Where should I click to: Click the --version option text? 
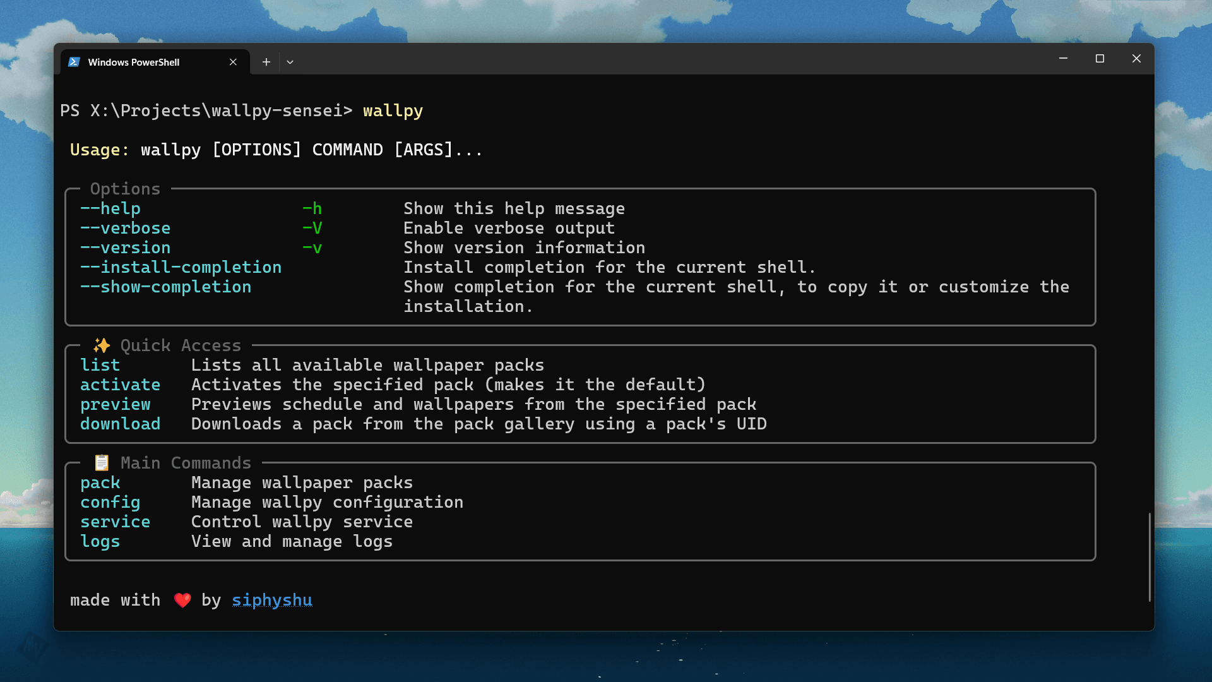(126, 248)
